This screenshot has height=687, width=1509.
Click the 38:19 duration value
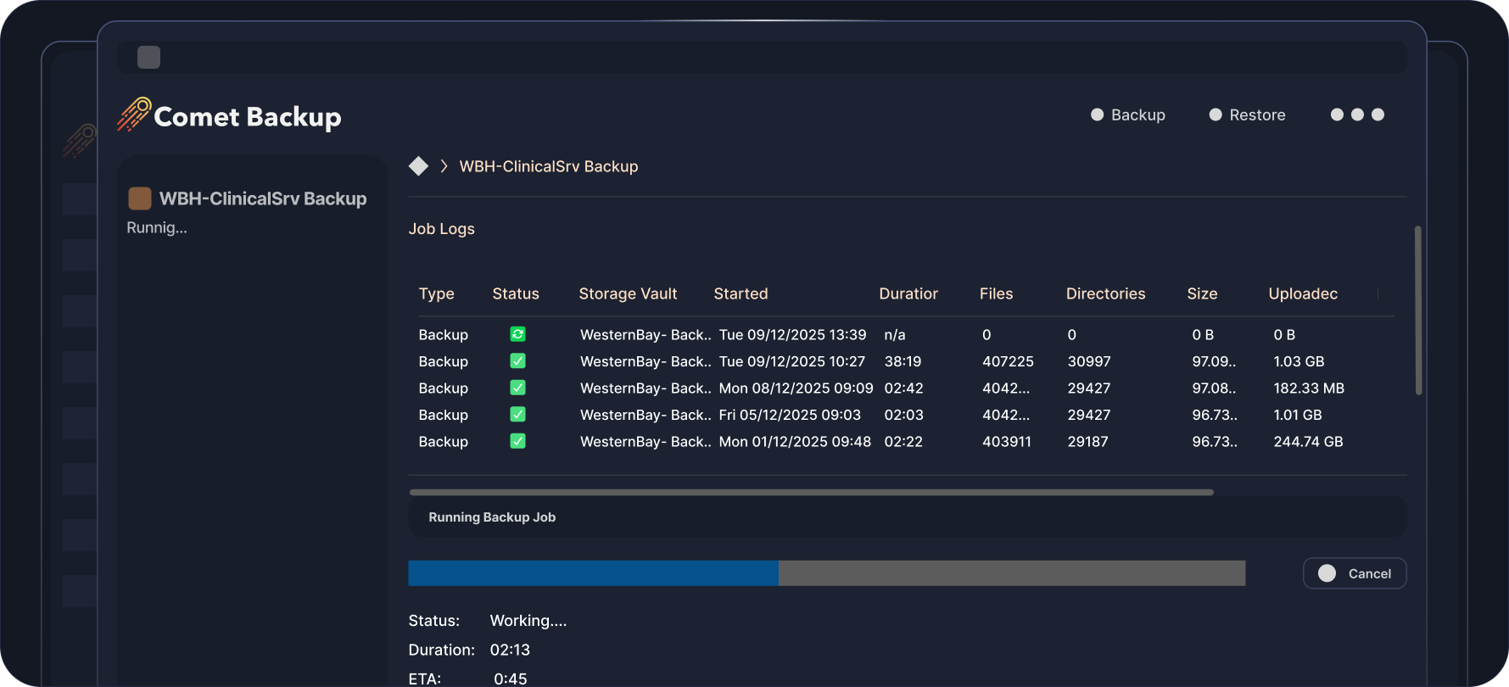(x=903, y=361)
